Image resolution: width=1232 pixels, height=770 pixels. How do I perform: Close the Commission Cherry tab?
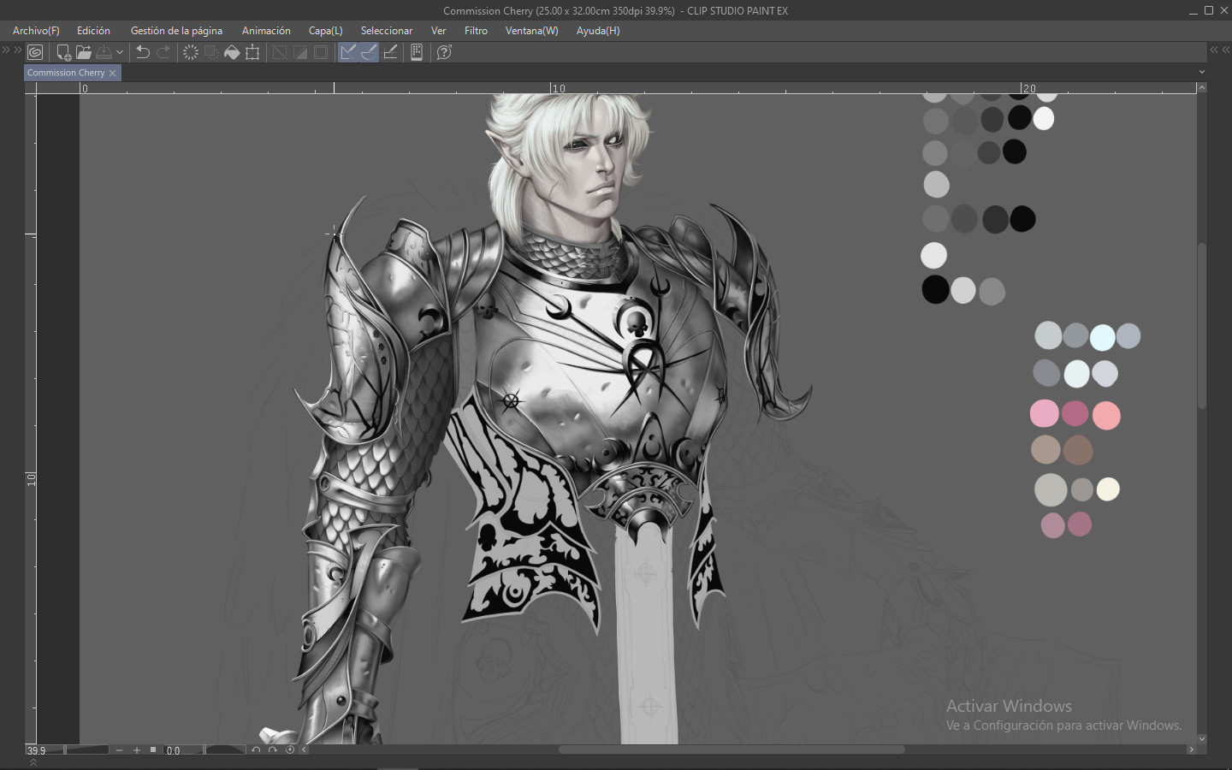[112, 74]
